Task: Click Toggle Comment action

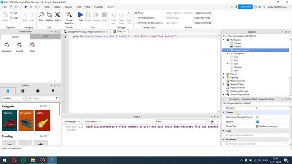Action: point(203,13)
